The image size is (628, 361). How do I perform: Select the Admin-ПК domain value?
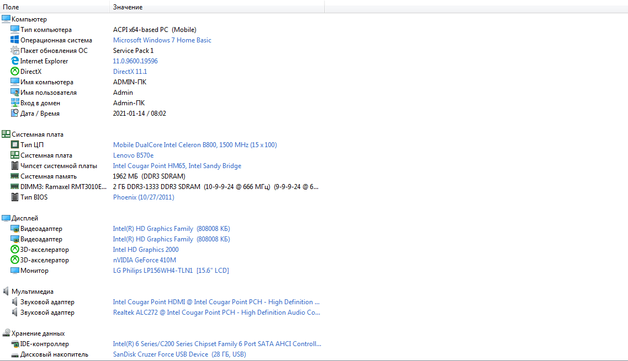point(129,103)
